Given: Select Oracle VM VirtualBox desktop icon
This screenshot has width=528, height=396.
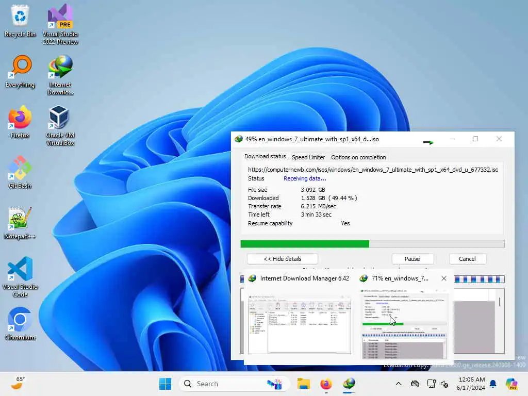Looking at the screenshot, I should 60,125.
